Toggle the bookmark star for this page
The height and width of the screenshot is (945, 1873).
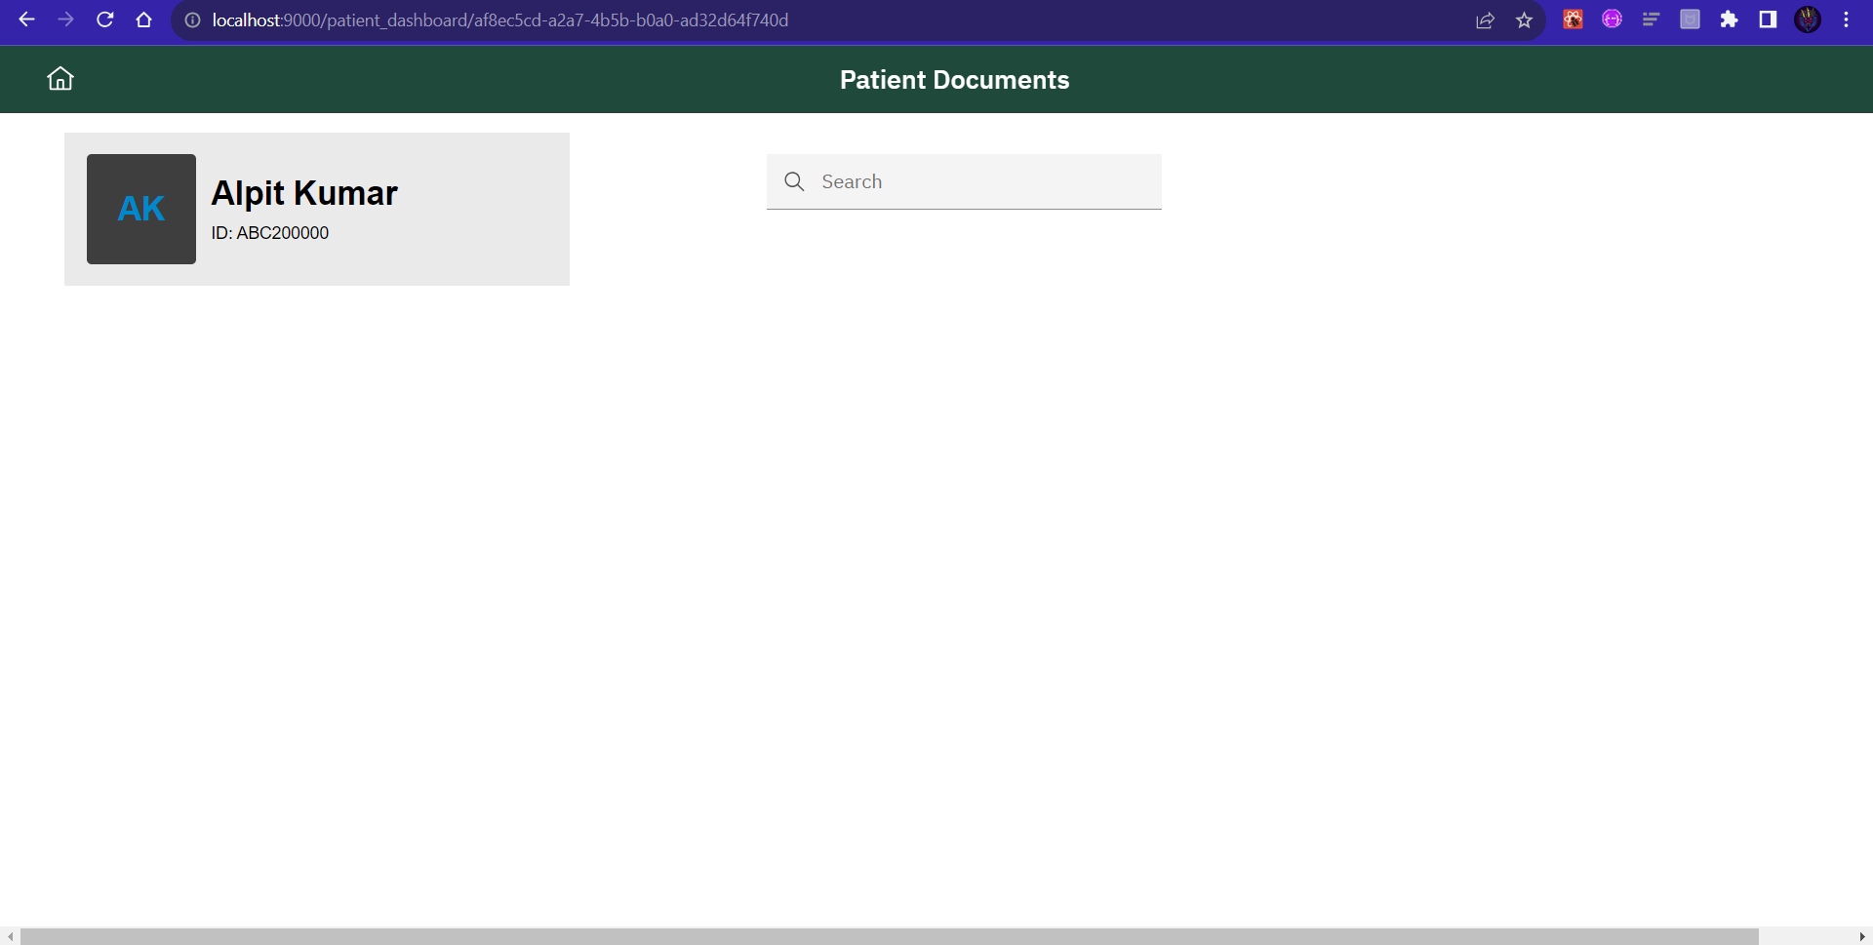point(1524,20)
